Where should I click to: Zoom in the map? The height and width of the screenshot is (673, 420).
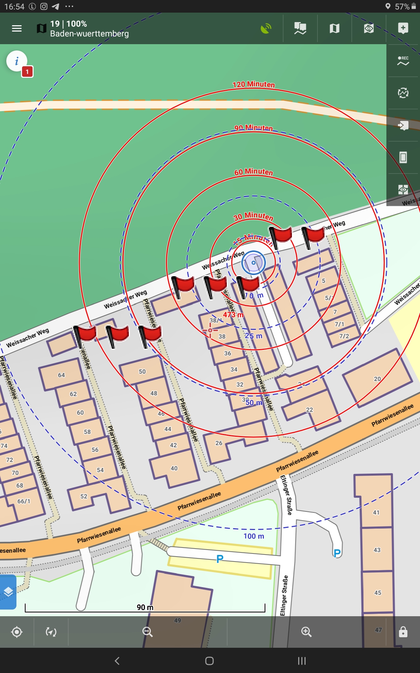[x=306, y=632]
